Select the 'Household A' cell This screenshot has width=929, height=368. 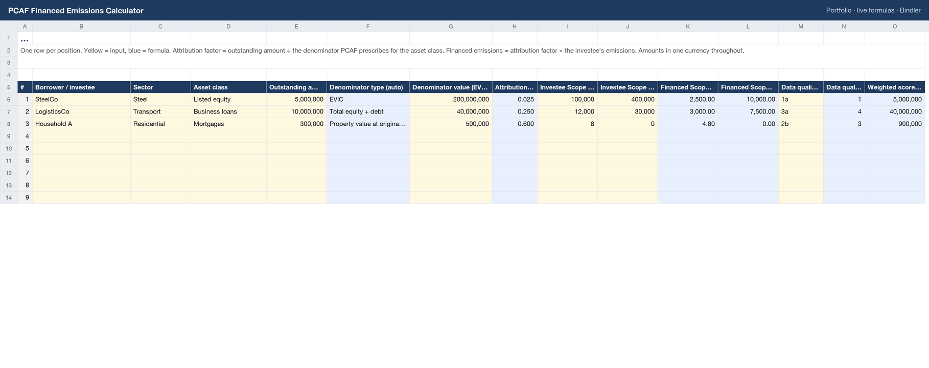point(81,124)
